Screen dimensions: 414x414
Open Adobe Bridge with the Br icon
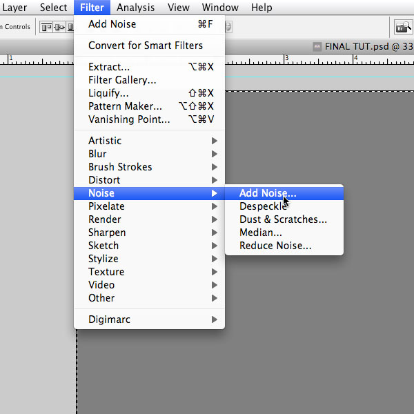click(403, 27)
